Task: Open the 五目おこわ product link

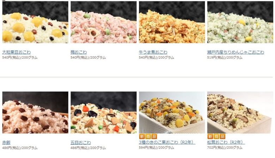Action: pos(81,142)
